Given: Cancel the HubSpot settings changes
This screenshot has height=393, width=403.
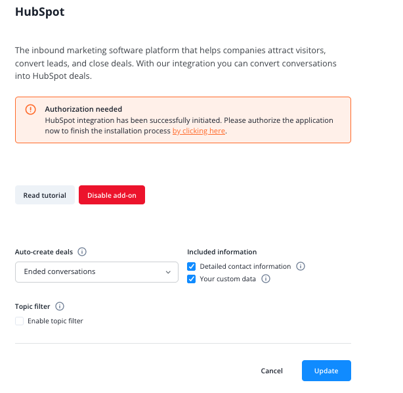Looking at the screenshot, I should point(272,371).
